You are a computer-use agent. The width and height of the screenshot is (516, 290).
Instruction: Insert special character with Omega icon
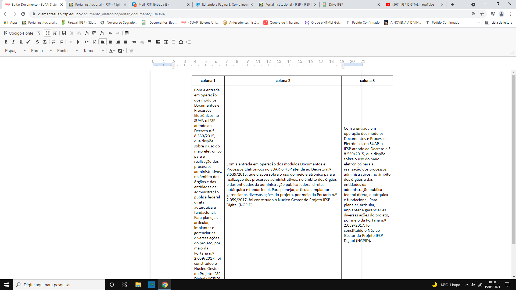tap(181, 42)
